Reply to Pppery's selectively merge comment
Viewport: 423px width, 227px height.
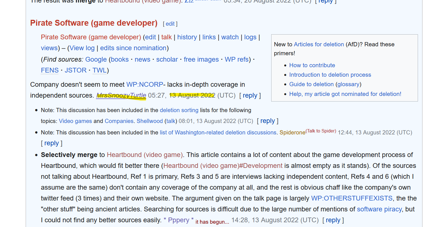pos(333,220)
